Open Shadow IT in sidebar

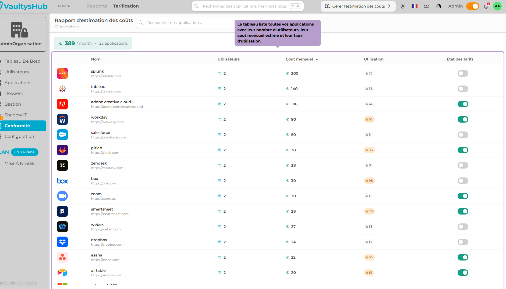[x=16, y=115]
